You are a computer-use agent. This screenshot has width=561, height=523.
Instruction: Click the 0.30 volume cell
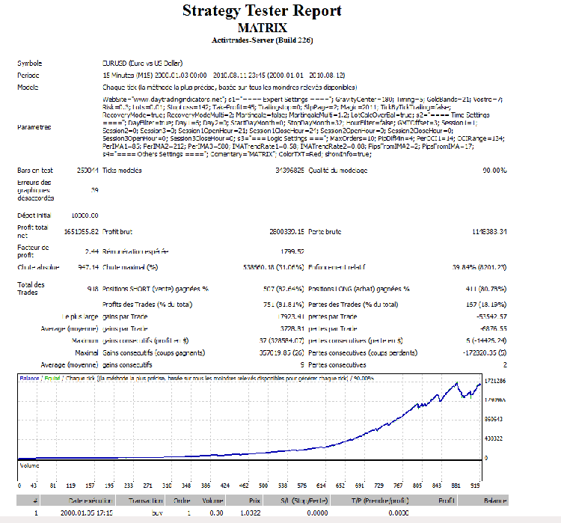pos(216,513)
